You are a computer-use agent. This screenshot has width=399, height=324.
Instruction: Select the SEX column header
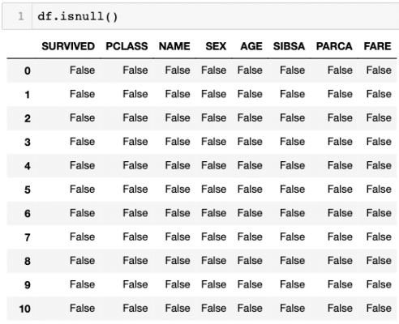click(x=216, y=46)
